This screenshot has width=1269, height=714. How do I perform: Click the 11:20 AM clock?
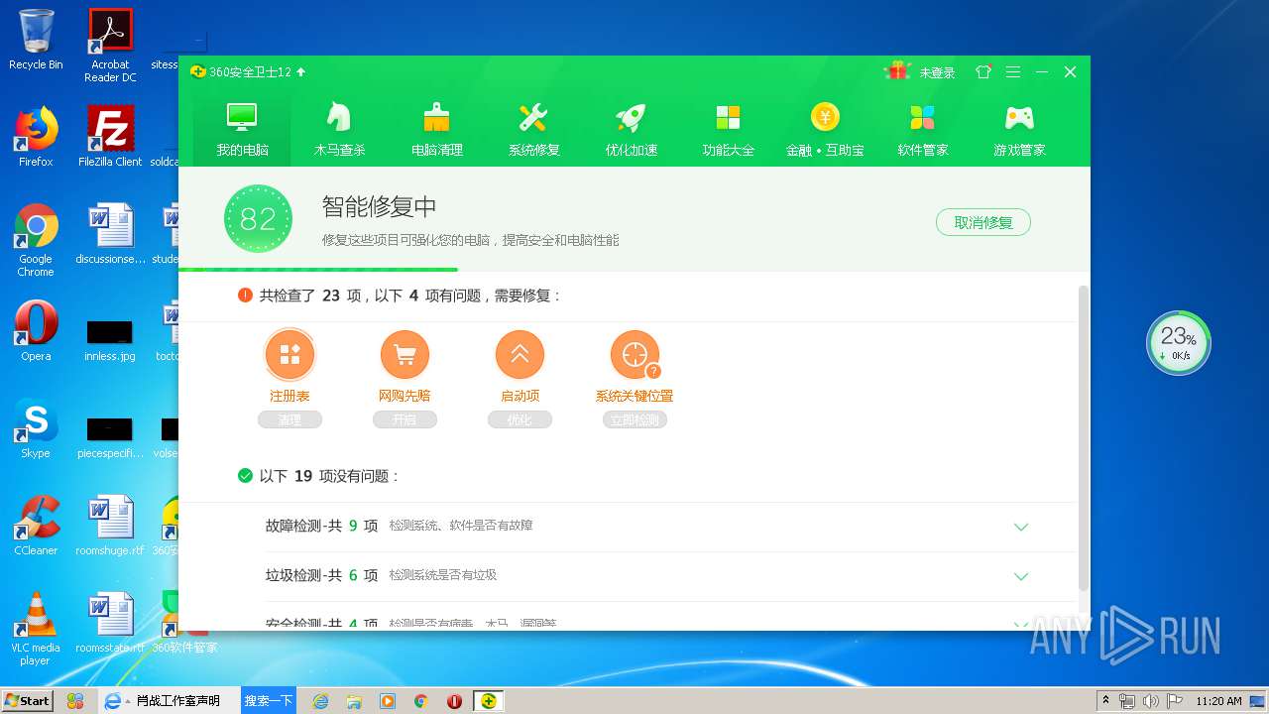[x=1218, y=701]
